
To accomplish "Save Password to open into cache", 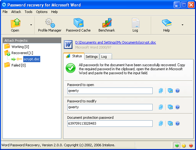I will pos(170,91).
